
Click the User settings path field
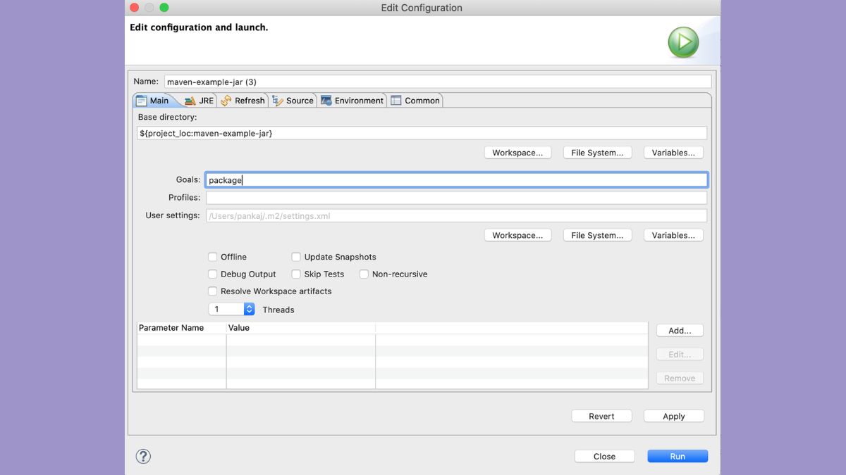click(x=456, y=216)
